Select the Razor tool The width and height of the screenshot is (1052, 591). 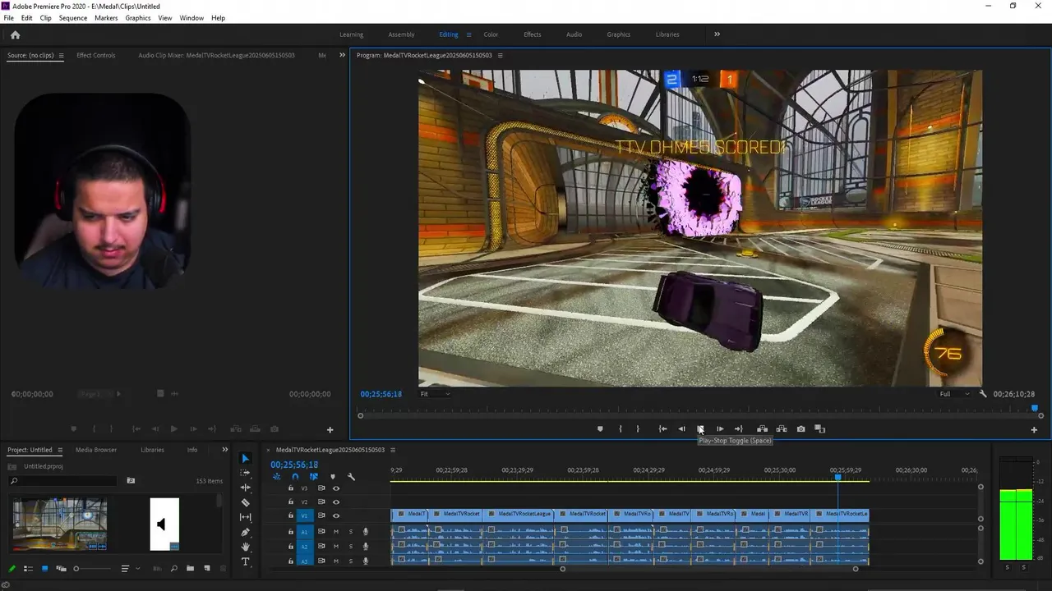point(245,502)
